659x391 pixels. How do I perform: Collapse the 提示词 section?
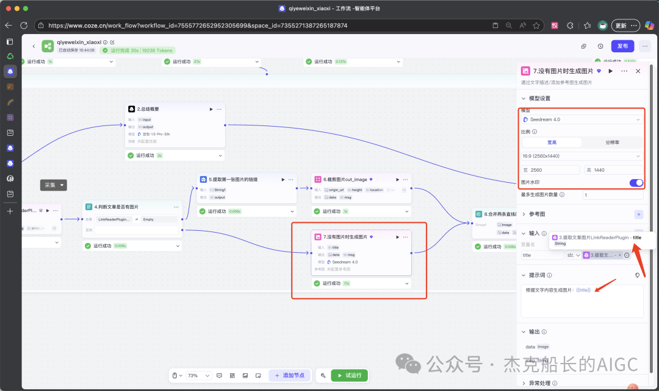tap(524, 276)
